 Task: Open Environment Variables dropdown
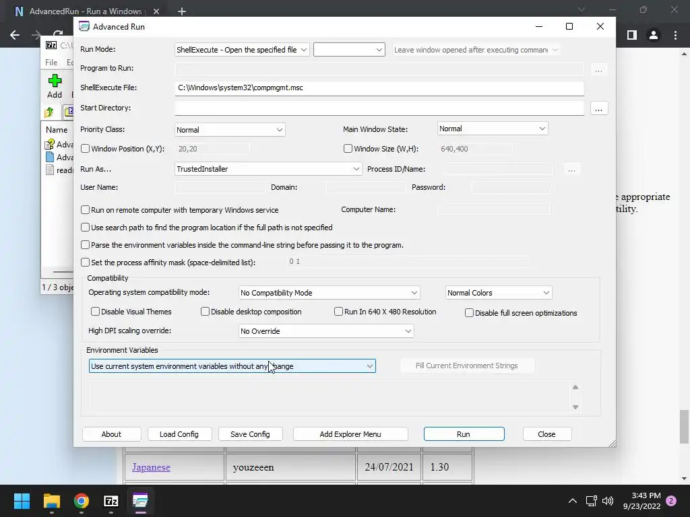click(232, 366)
